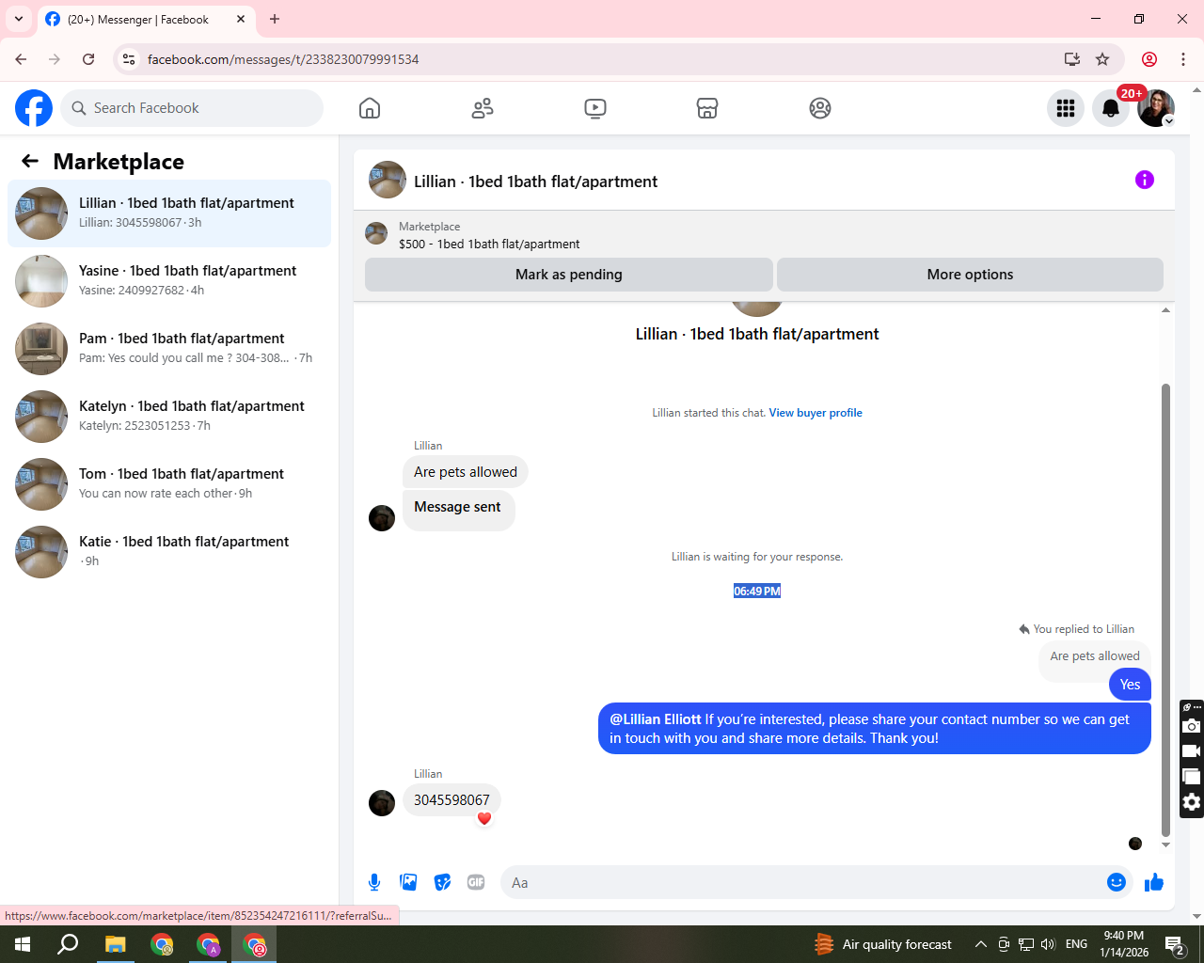Click the @Lillian Elliott mention
Screen dimensions: 1204x963
click(656, 719)
